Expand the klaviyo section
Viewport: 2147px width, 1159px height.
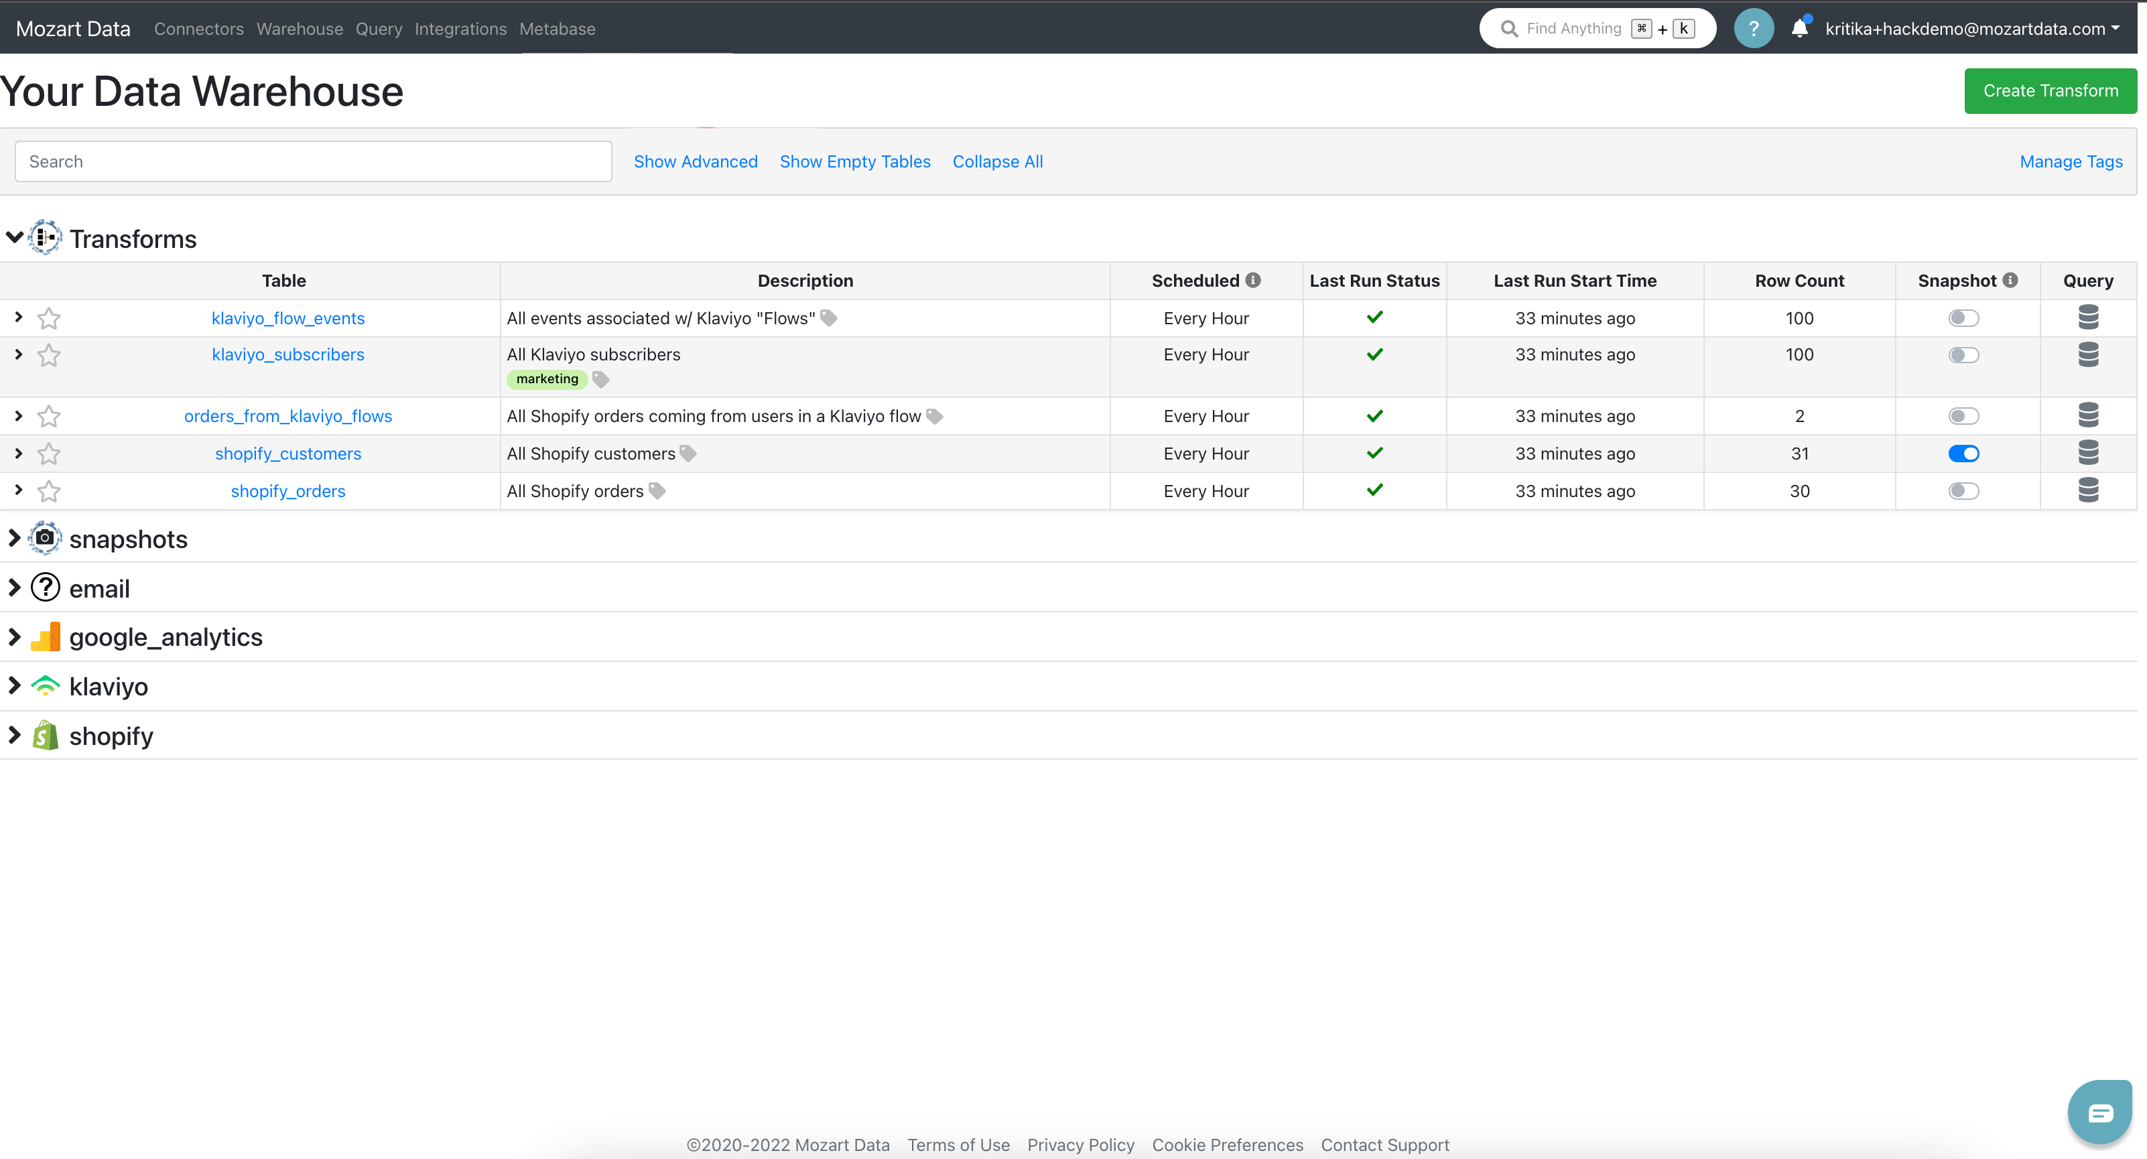coord(14,686)
